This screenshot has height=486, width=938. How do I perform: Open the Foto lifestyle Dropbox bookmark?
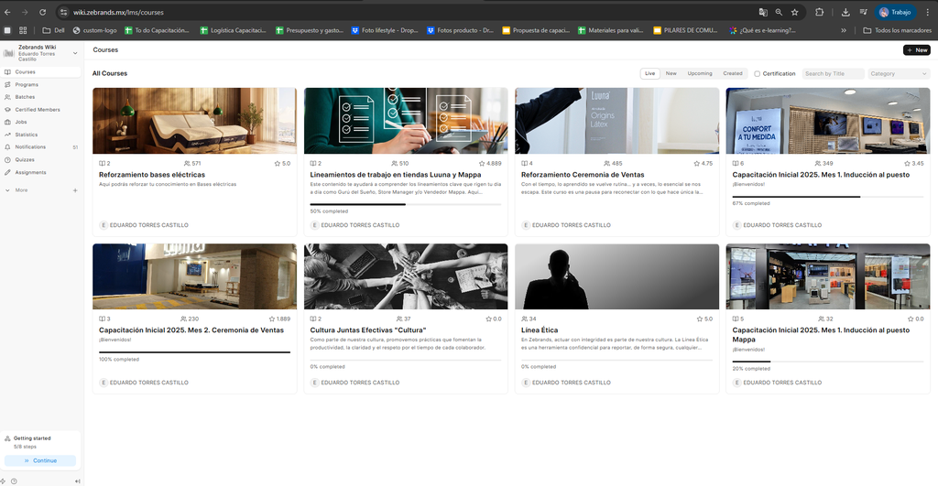(x=385, y=30)
